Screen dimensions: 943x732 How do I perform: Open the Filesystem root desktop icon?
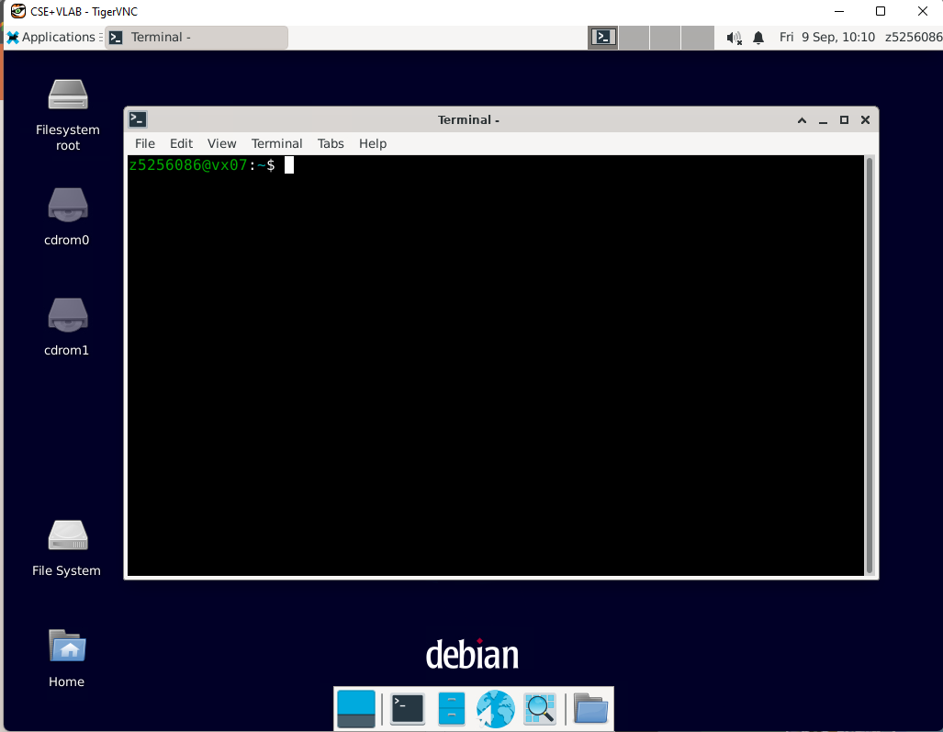click(68, 95)
